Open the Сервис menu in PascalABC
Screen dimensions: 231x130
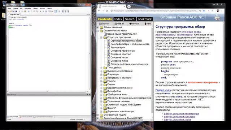(x=35, y=8)
